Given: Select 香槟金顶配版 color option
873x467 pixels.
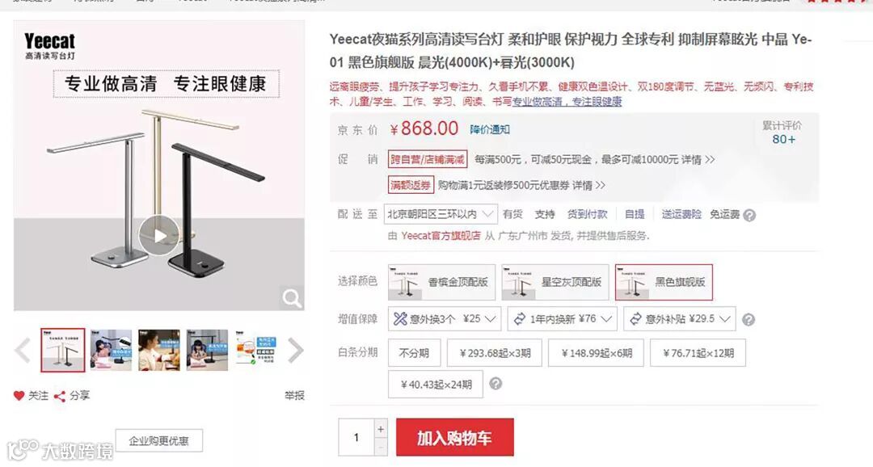Looking at the screenshot, I should click(x=441, y=282).
